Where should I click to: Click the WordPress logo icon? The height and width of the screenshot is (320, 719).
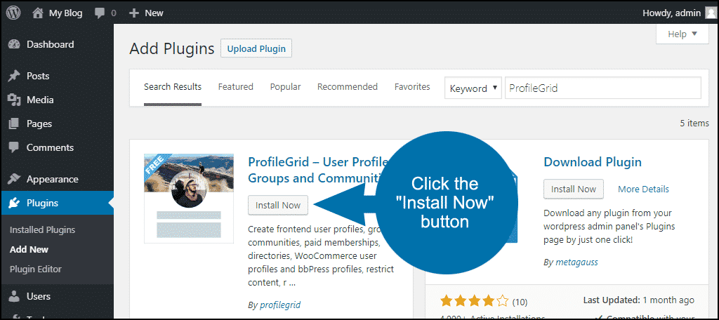coord(13,13)
